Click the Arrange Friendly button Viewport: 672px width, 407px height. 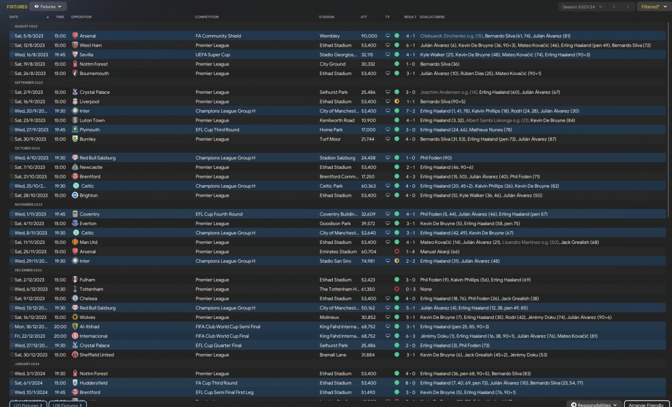click(647, 405)
